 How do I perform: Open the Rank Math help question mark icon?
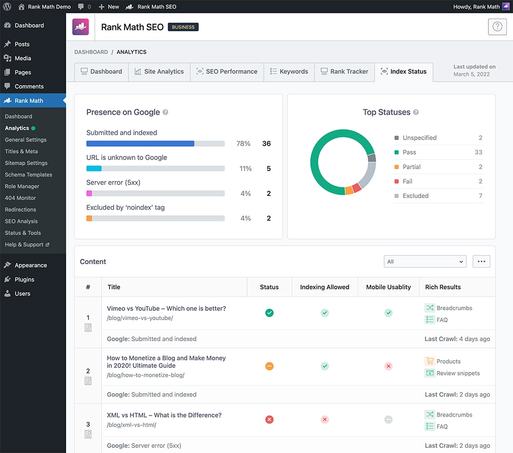coord(497,27)
